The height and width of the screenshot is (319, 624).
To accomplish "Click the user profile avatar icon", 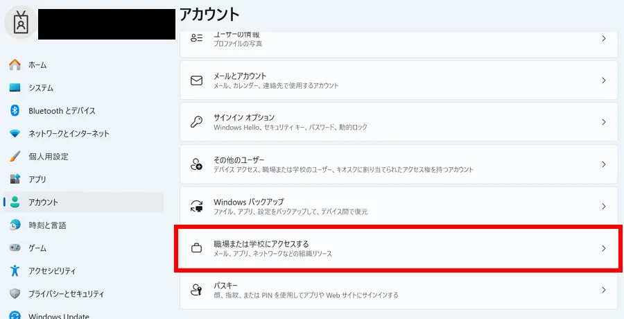I will point(23,23).
